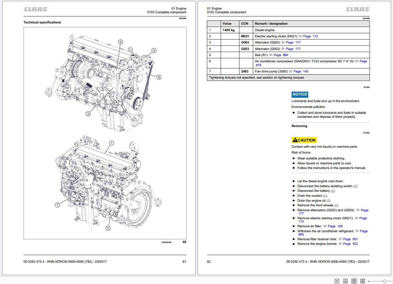Open Page 922 engine bonnet link
Image resolution: width=393 pixels, height=284 pixels.
click(350, 244)
